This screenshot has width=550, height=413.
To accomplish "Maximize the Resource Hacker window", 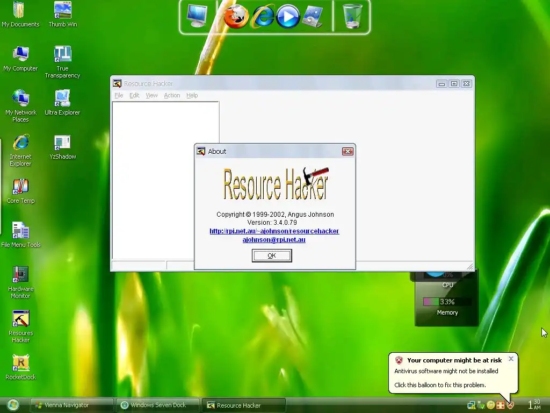I will (454, 83).
